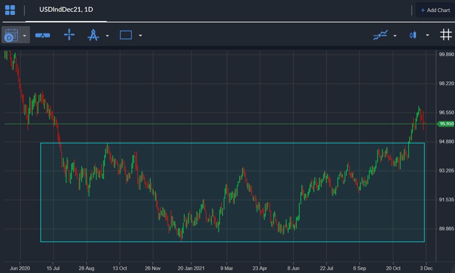The width and height of the screenshot is (455, 273).
Task: Select the drawing compass tool
Action: click(x=93, y=35)
